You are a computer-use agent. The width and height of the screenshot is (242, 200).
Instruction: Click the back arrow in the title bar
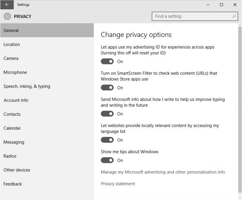tap(7, 5)
